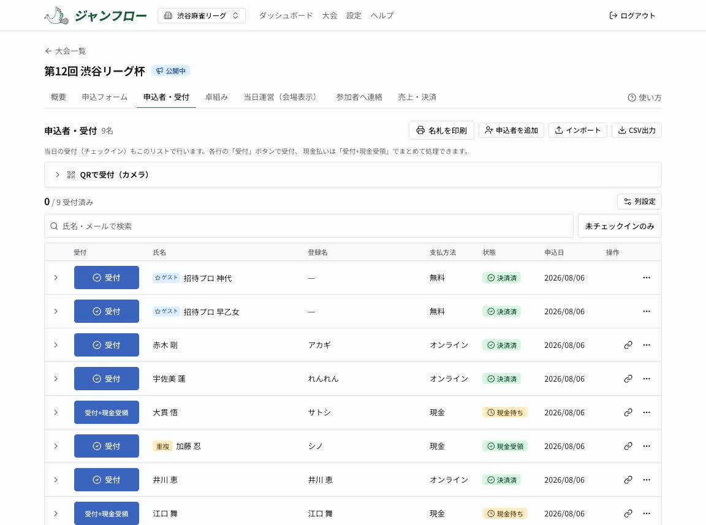The image size is (706, 525).
Task: Open more actions for 井川 恵
Action: [647, 480]
